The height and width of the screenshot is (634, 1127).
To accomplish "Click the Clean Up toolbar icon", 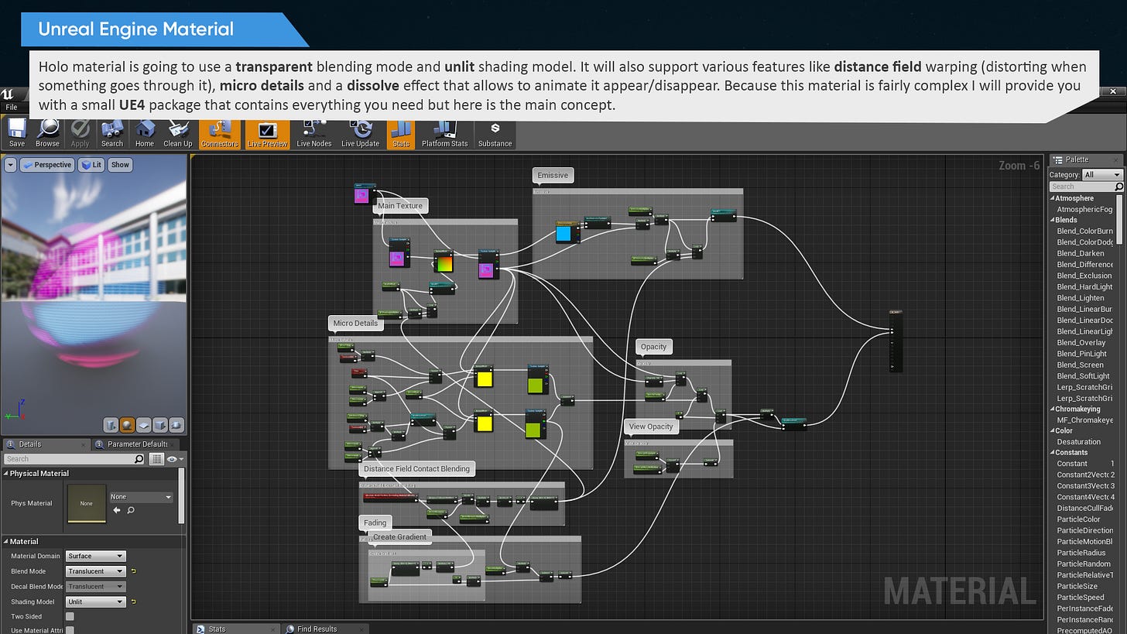I will [177, 133].
